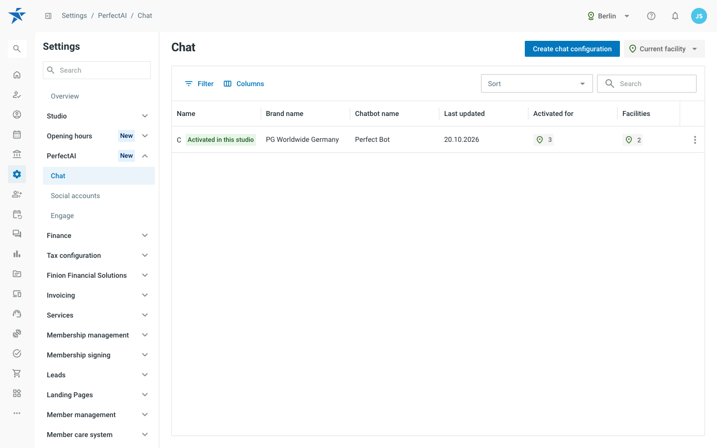The width and height of the screenshot is (717, 448).
Task: Select Social accounts menu item
Action: [99, 196]
